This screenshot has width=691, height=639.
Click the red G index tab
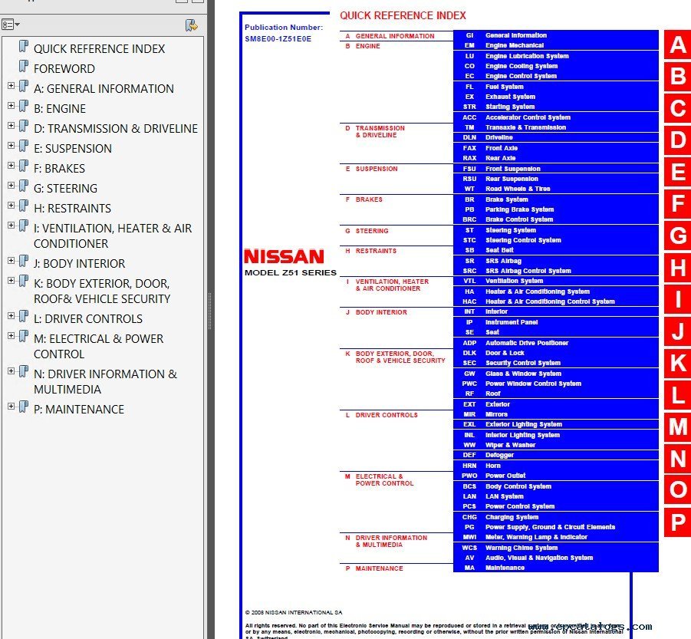tap(677, 236)
